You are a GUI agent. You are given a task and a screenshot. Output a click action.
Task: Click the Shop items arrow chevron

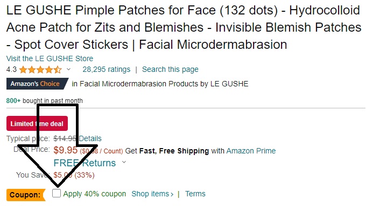click(x=172, y=194)
